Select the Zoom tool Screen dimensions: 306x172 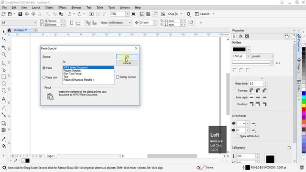click(4, 54)
